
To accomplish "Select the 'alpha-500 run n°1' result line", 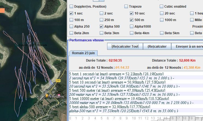I will 136,111.
